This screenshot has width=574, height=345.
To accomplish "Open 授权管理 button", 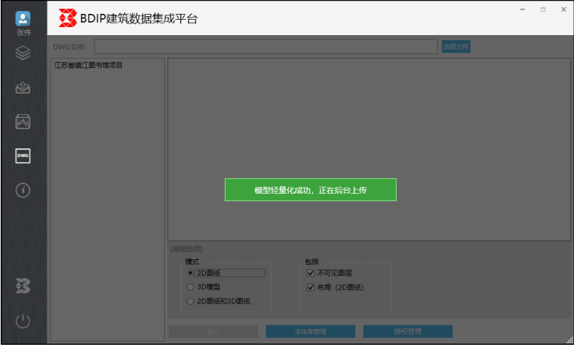I will (408, 332).
